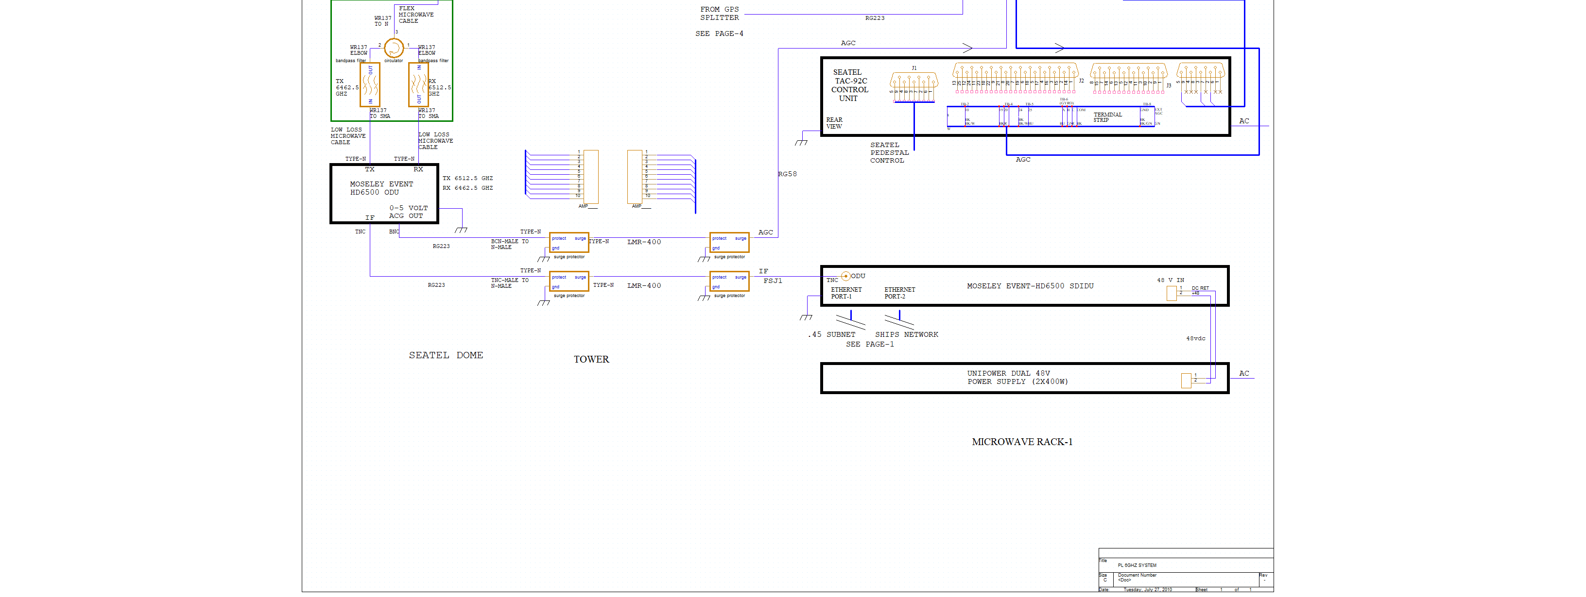Image resolution: width=1586 pixels, height=597 pixels.
Task: Click the output connector on the Unipower supply
Action: coord(1187,381)
